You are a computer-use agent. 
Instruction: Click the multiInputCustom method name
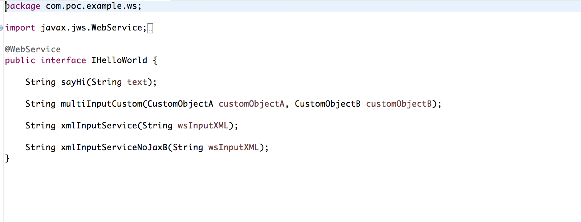pyautogui.click(x=102, y=104)
